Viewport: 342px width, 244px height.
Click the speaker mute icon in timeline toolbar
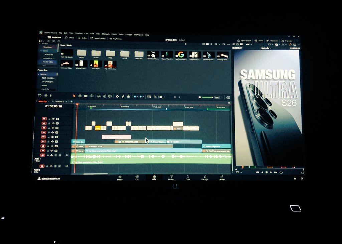[200, 97]
